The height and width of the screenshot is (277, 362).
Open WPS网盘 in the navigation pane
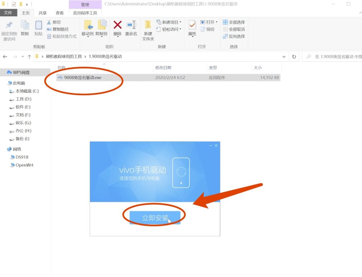tap(21, 73)
